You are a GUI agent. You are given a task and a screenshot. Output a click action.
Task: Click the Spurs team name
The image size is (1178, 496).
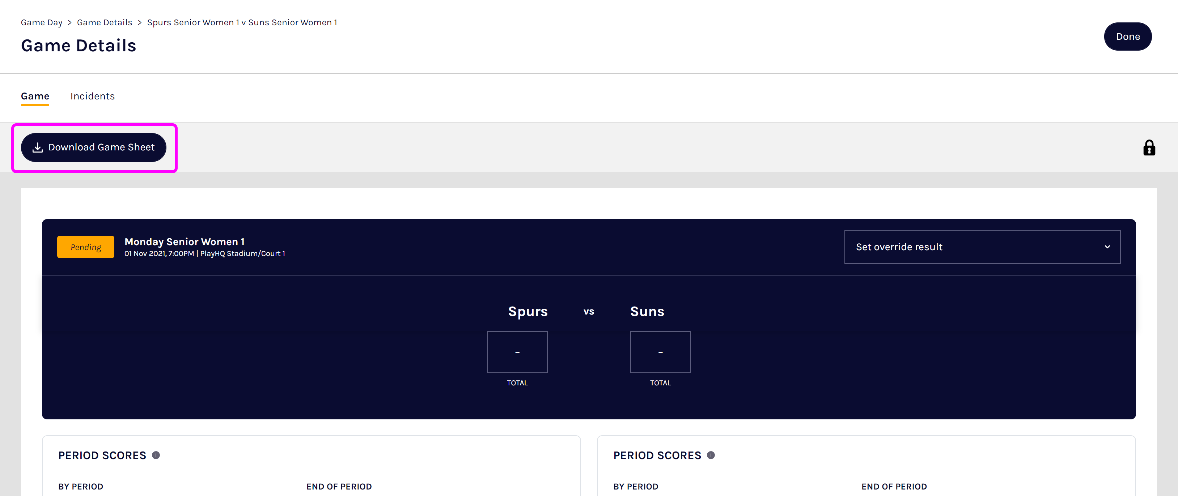528,311
